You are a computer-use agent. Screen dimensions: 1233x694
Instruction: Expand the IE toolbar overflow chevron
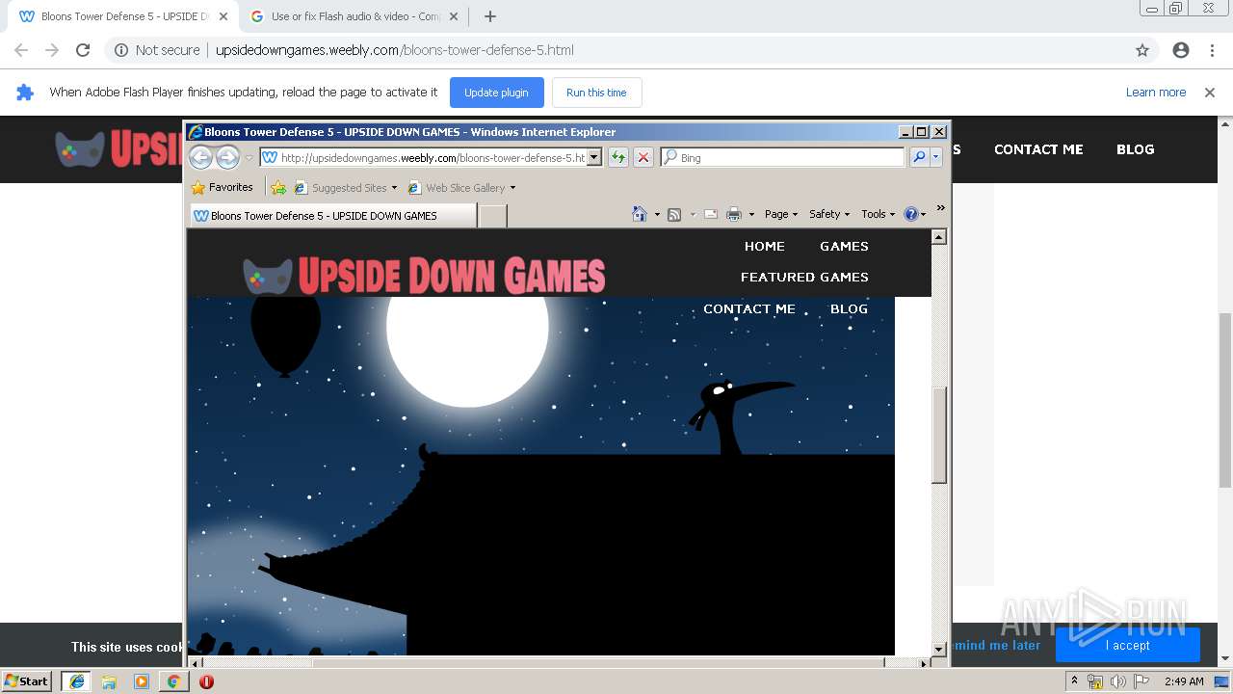[941, 207]
